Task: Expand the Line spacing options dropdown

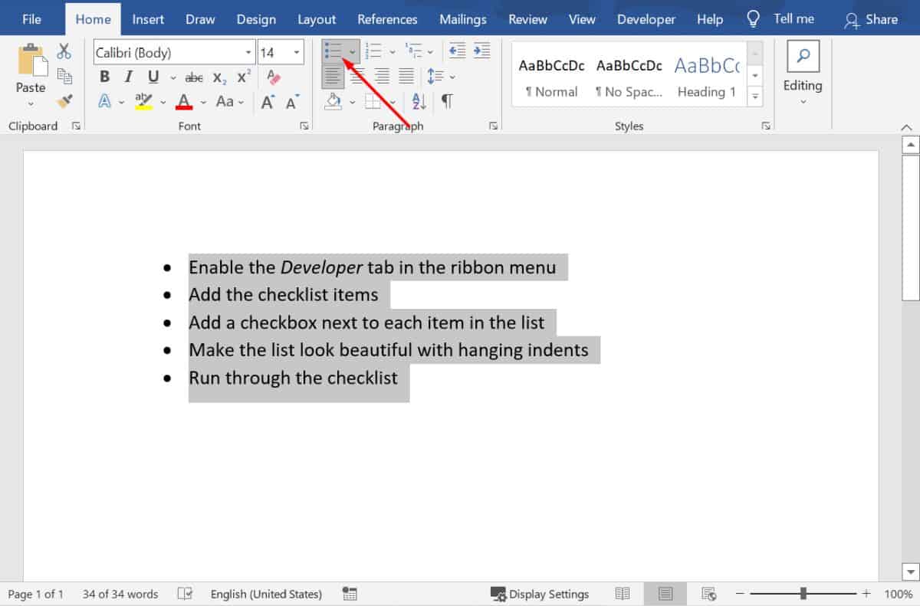Action: 451,76
